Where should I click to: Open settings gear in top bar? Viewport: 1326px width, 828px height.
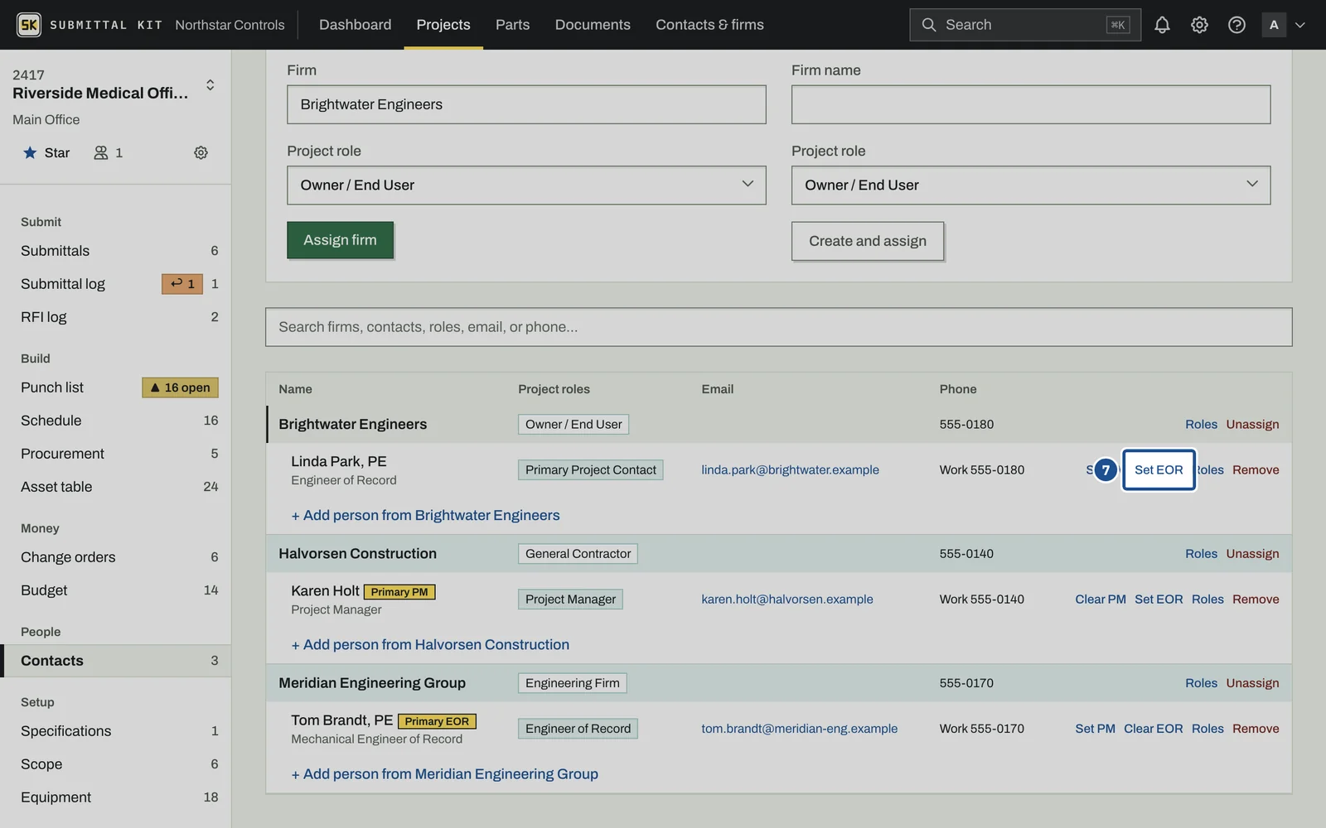[x=1199, y=25]
